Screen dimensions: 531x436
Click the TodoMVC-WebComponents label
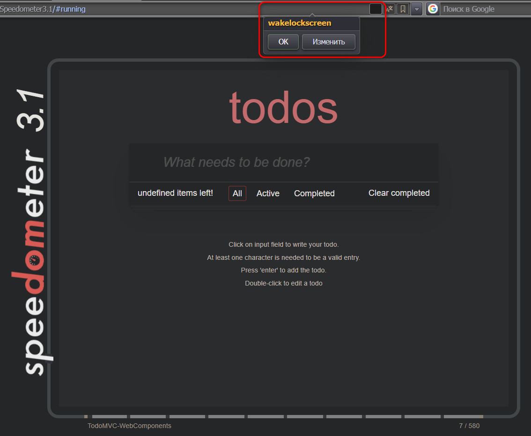pos(129,426)
